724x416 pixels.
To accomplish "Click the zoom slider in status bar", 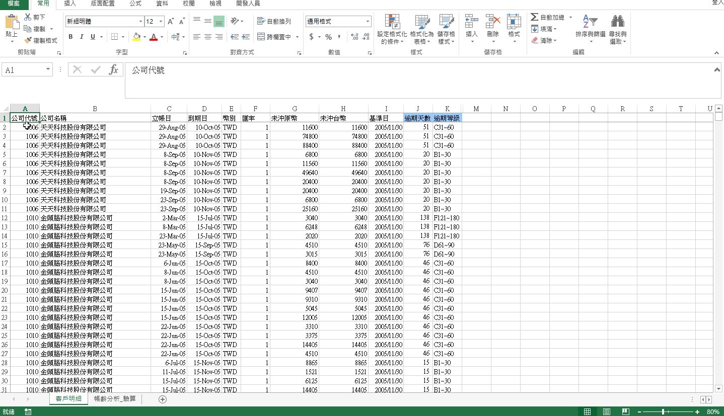I will click(x=664, y=412).
